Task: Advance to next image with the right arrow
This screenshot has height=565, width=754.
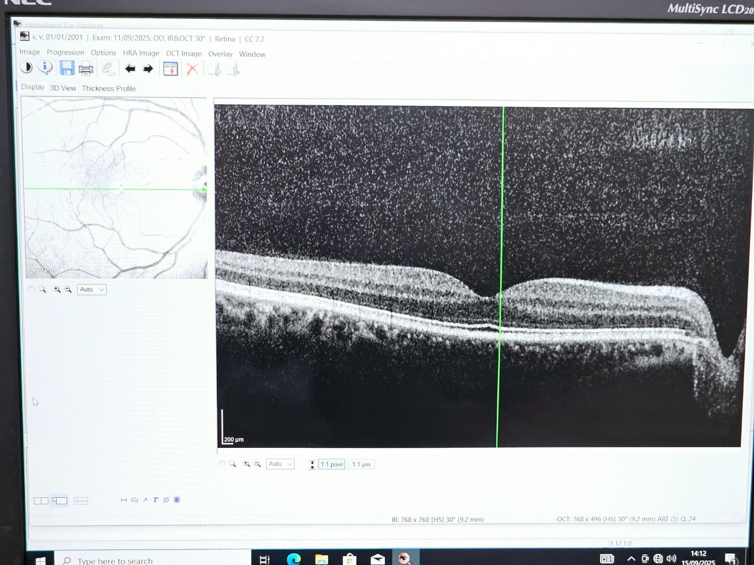Action: point(148,68)
